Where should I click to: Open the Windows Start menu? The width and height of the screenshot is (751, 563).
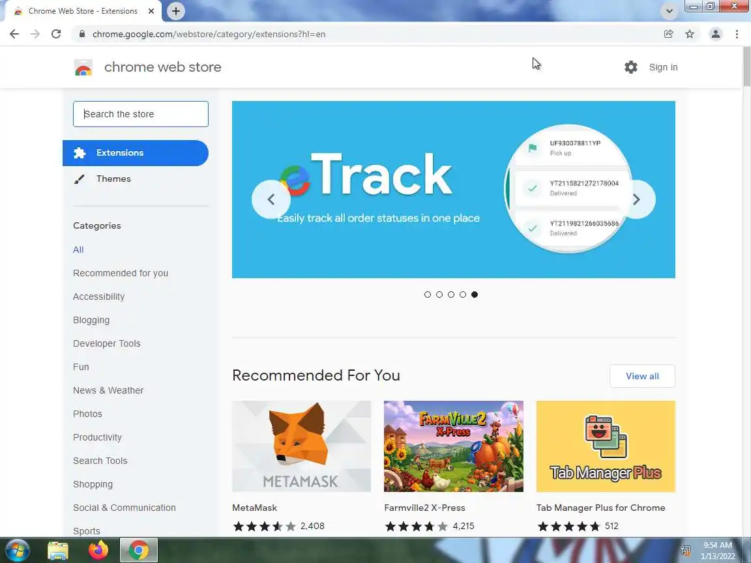[17, 550]
